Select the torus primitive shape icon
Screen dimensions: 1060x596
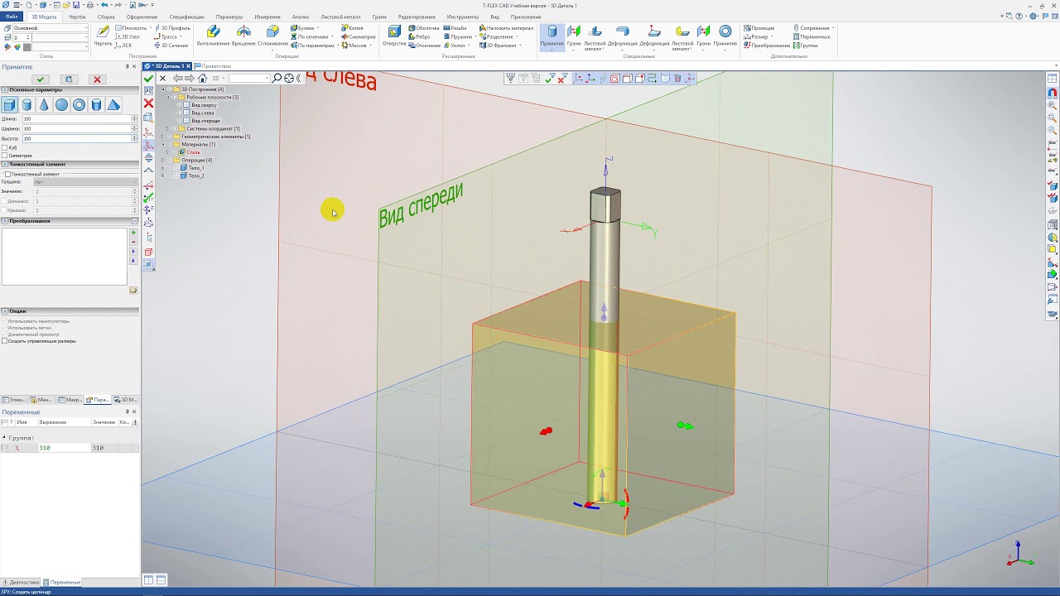click(79, 105)
